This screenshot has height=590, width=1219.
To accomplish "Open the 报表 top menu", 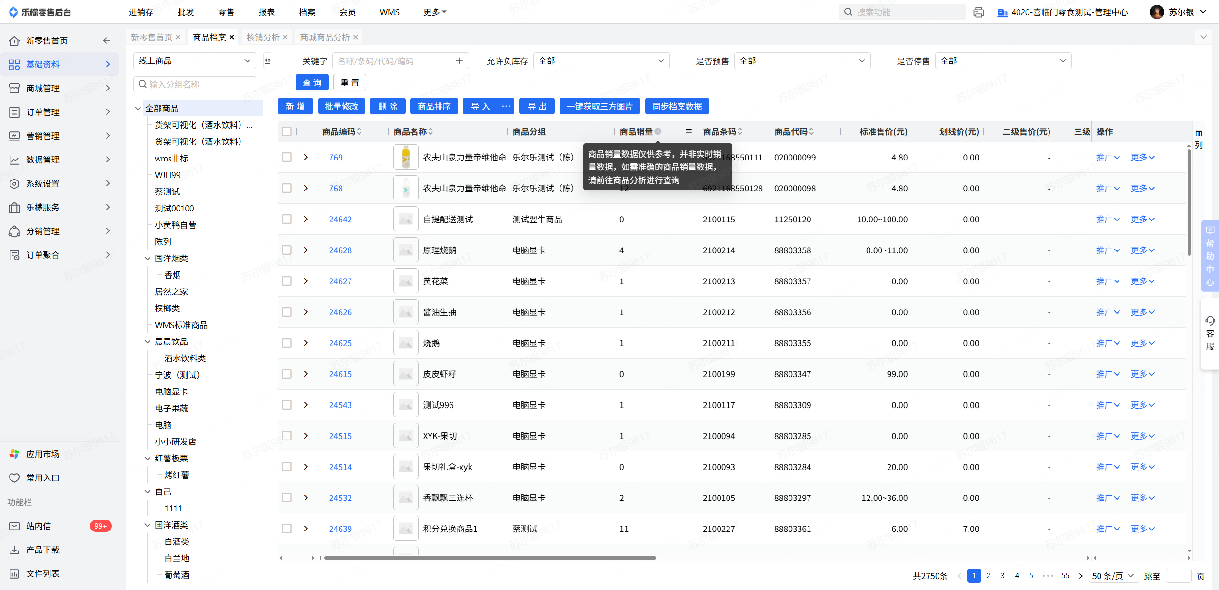I will [266, 12].
